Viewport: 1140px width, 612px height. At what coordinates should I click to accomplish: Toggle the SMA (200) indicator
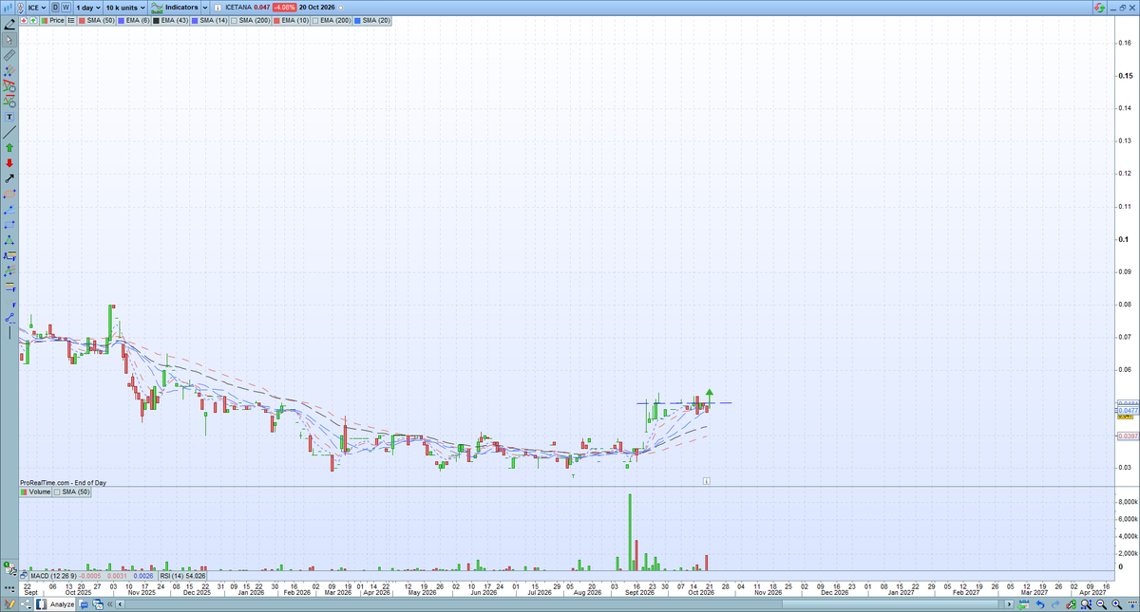point(251,20)
